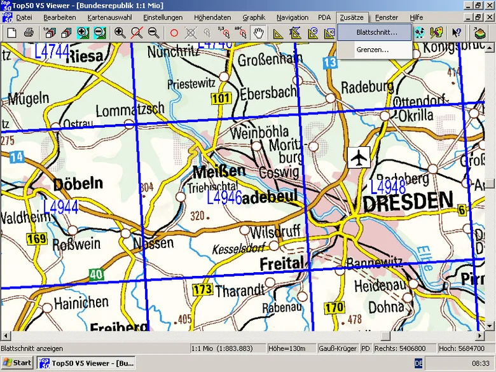Click the 3D terrain layer icon
The image size is (496, 372).
(x=479, y=32)
